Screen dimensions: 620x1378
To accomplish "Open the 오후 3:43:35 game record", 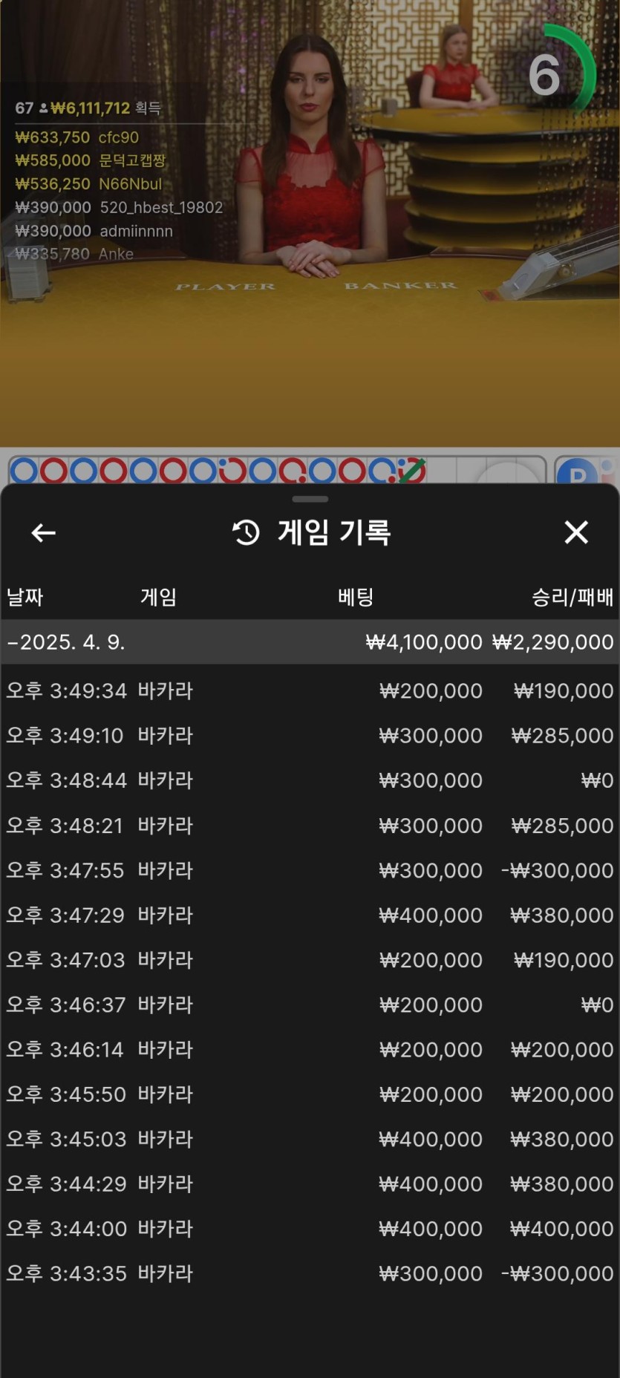I will click(x=310, y=1273).
